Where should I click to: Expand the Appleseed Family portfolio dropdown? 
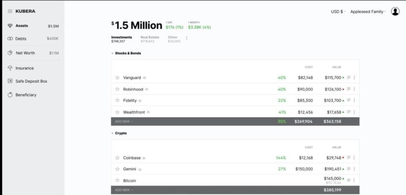tap(368, 12)
